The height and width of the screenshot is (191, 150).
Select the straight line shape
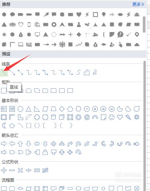point(4,73)
